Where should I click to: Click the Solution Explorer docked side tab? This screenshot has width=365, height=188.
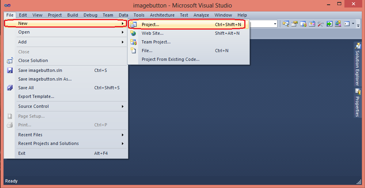coord(357,64)
